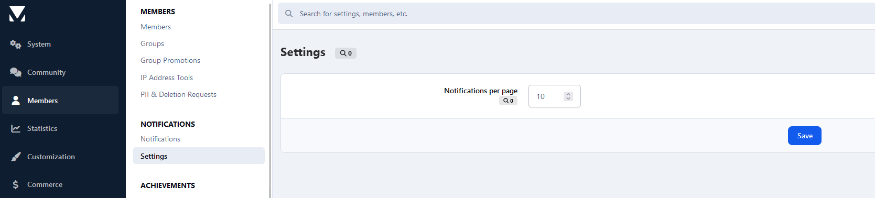This screenshot has width=875, height=198.
Task: Open the Statistics chart icon
Action: [x=16, y=128]
